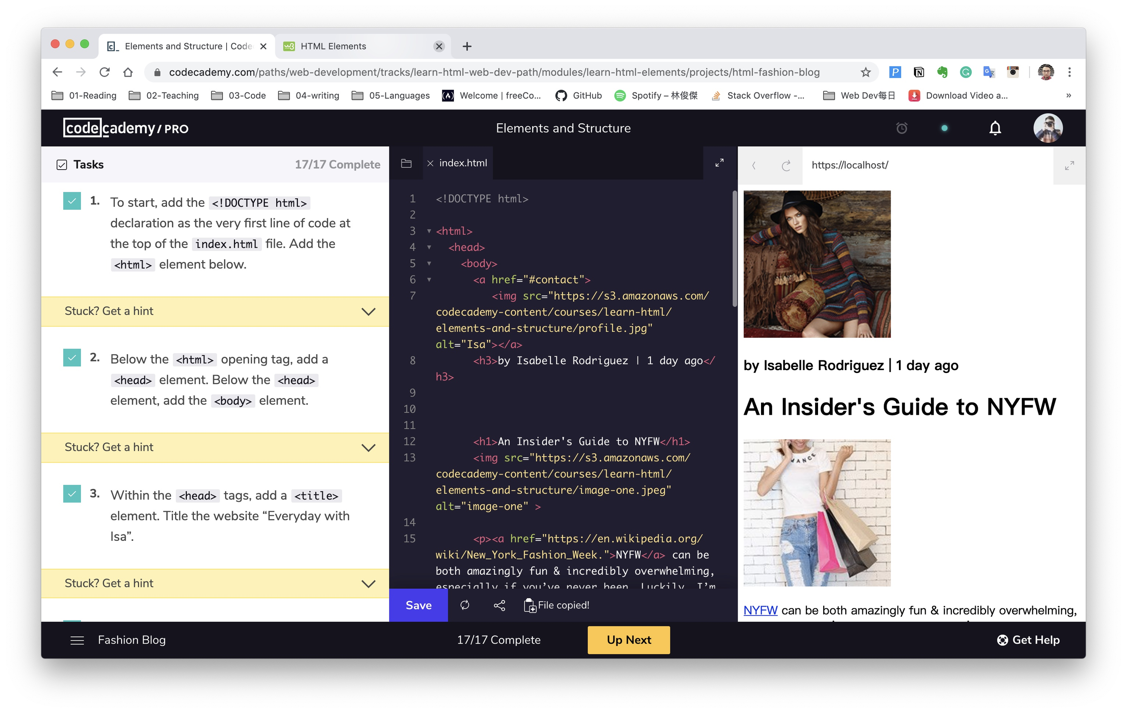Select the index.html editor tab
Viewport: 1127px width, 713px height.
click(x=463, y=163)
